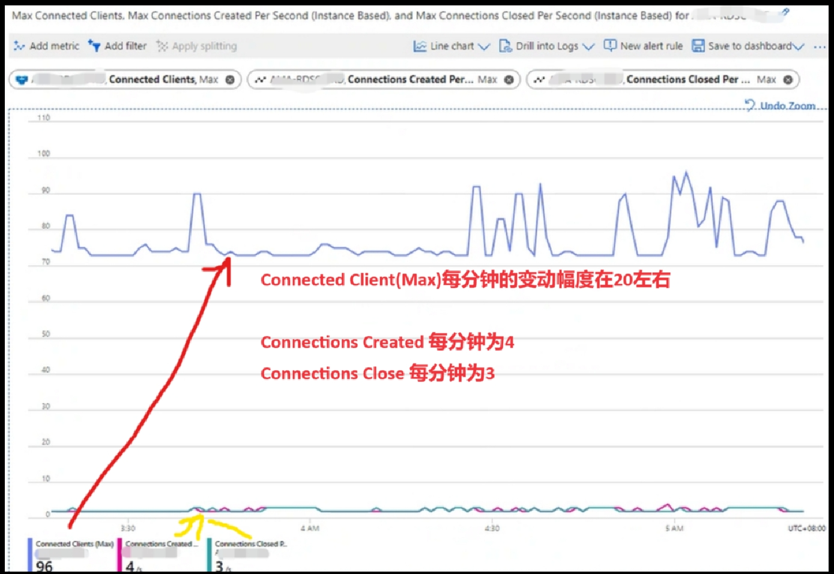Click the Connections Created legend entry
Screen dimensions: 834x574
tap(160, 544)
